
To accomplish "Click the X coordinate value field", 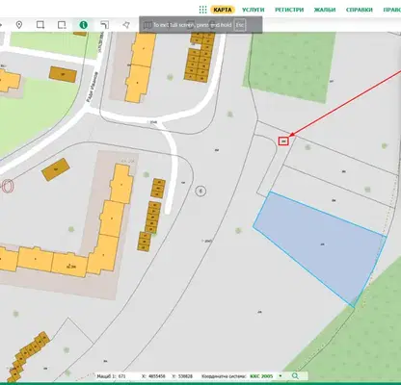I will coord(158,376).
